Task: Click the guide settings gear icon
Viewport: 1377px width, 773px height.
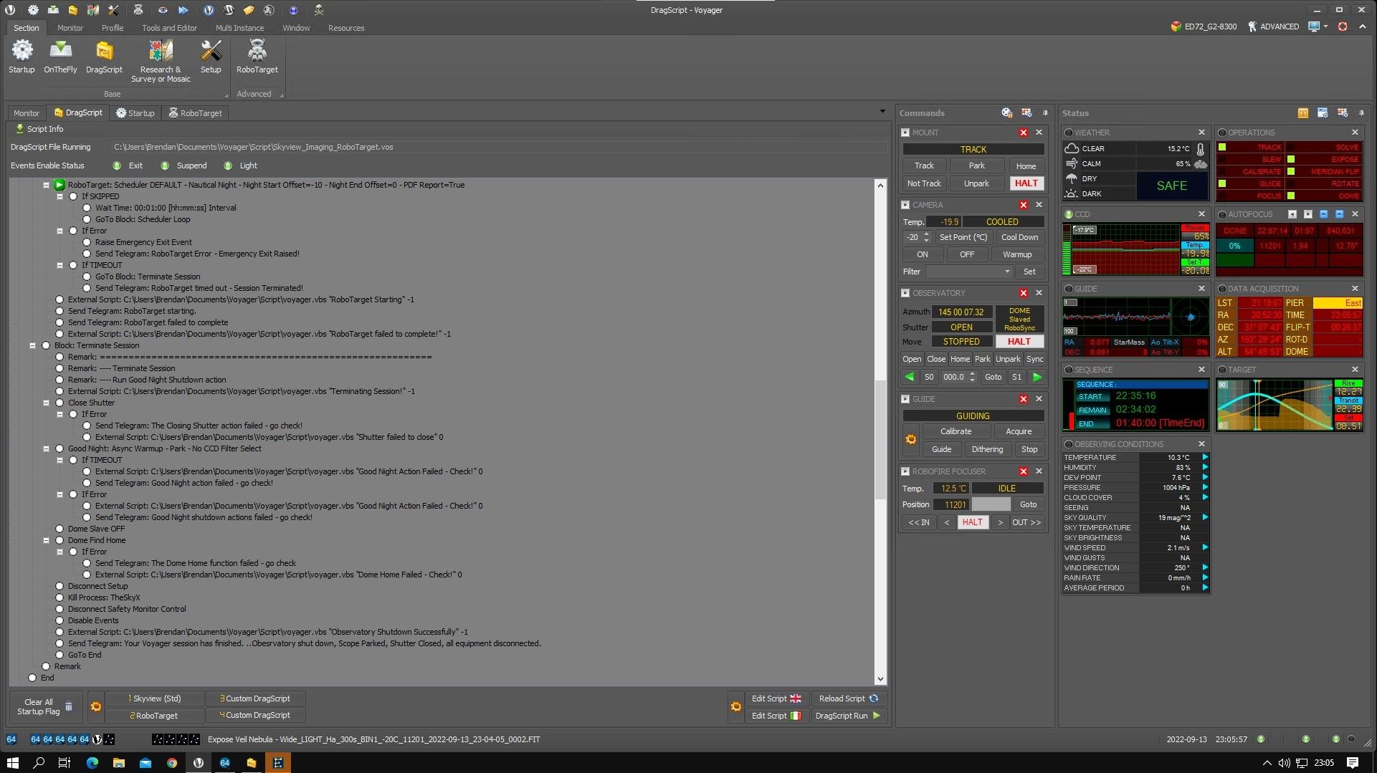Action: click(911, 440)
